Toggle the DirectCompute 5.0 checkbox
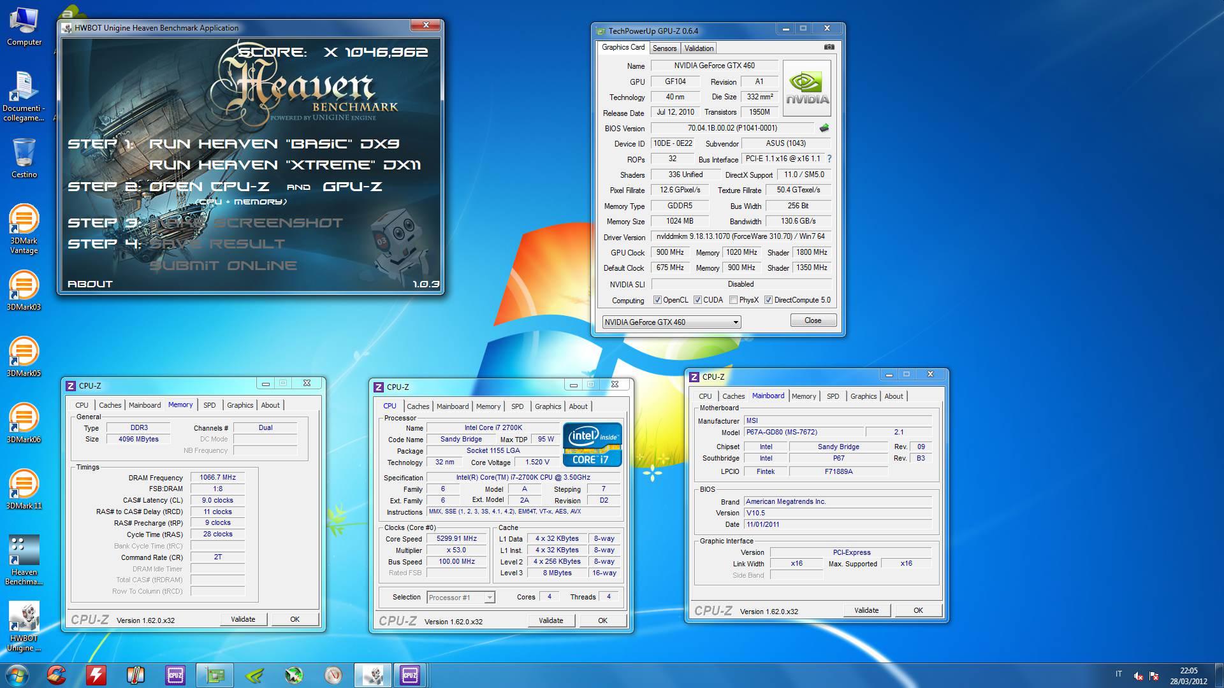 [x=768, y=300]
